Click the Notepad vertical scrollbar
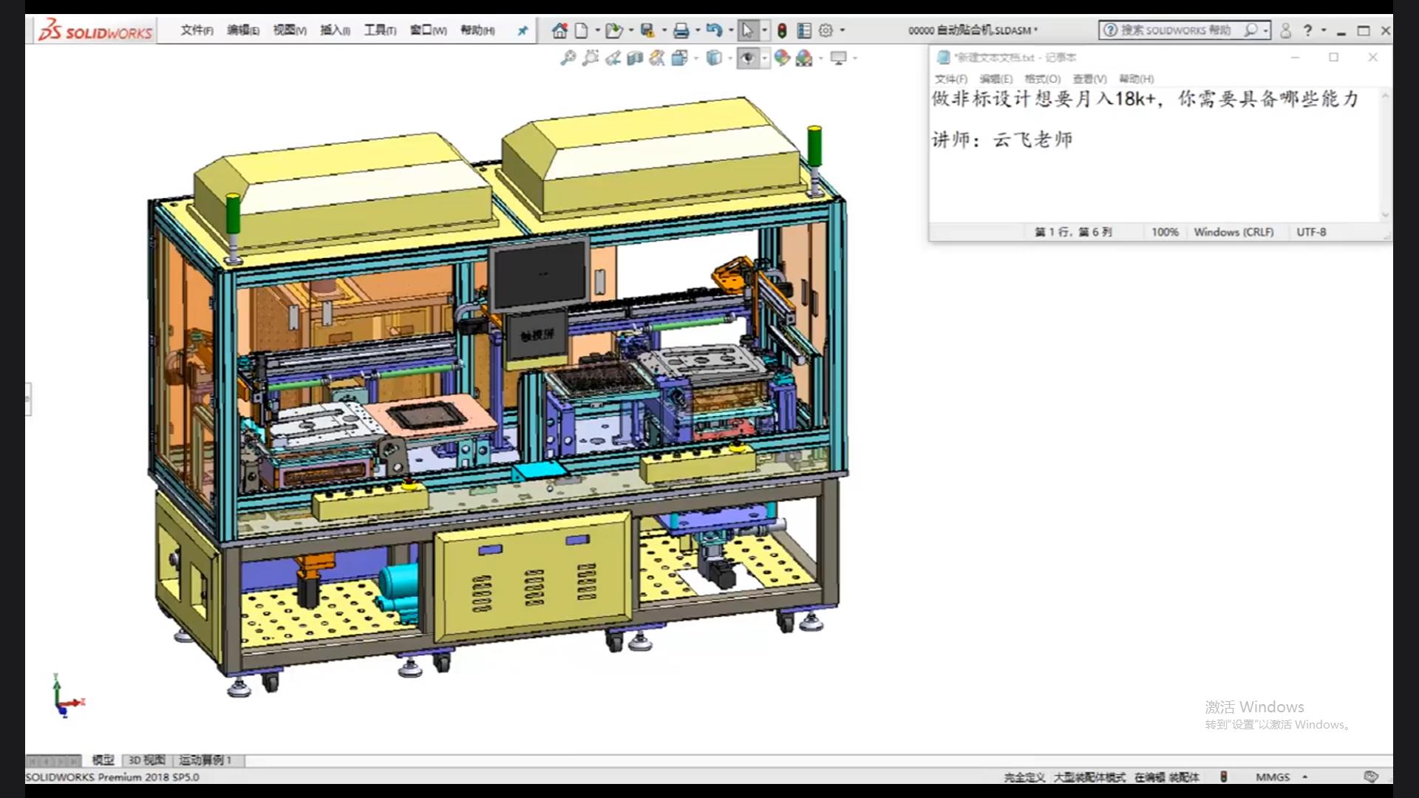Image resolution: width=1419 pixels, height=798 pixels. [x=1386, y=154]
